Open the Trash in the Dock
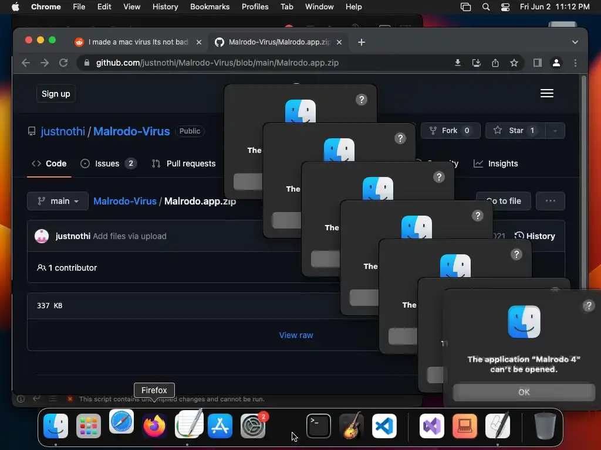 click(x=545, y=425)
